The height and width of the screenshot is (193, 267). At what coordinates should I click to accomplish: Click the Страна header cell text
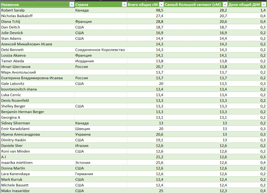[x=82, y=5]
